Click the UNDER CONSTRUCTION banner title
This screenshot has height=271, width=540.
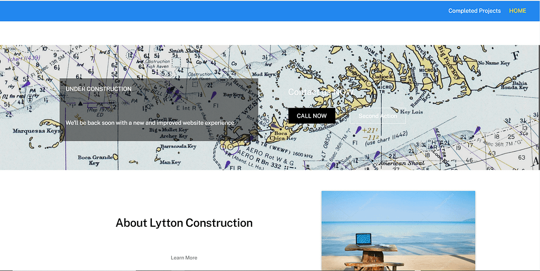point(99,89)
